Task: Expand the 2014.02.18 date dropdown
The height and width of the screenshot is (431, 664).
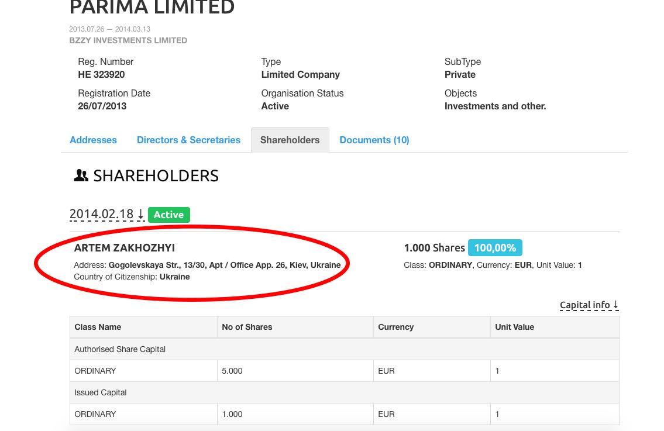Action: pos(106,214)
